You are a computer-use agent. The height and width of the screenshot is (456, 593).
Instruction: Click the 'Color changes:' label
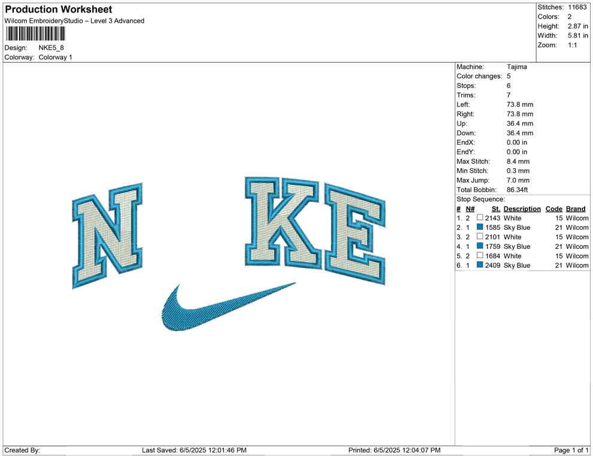(x=479, y=76)
